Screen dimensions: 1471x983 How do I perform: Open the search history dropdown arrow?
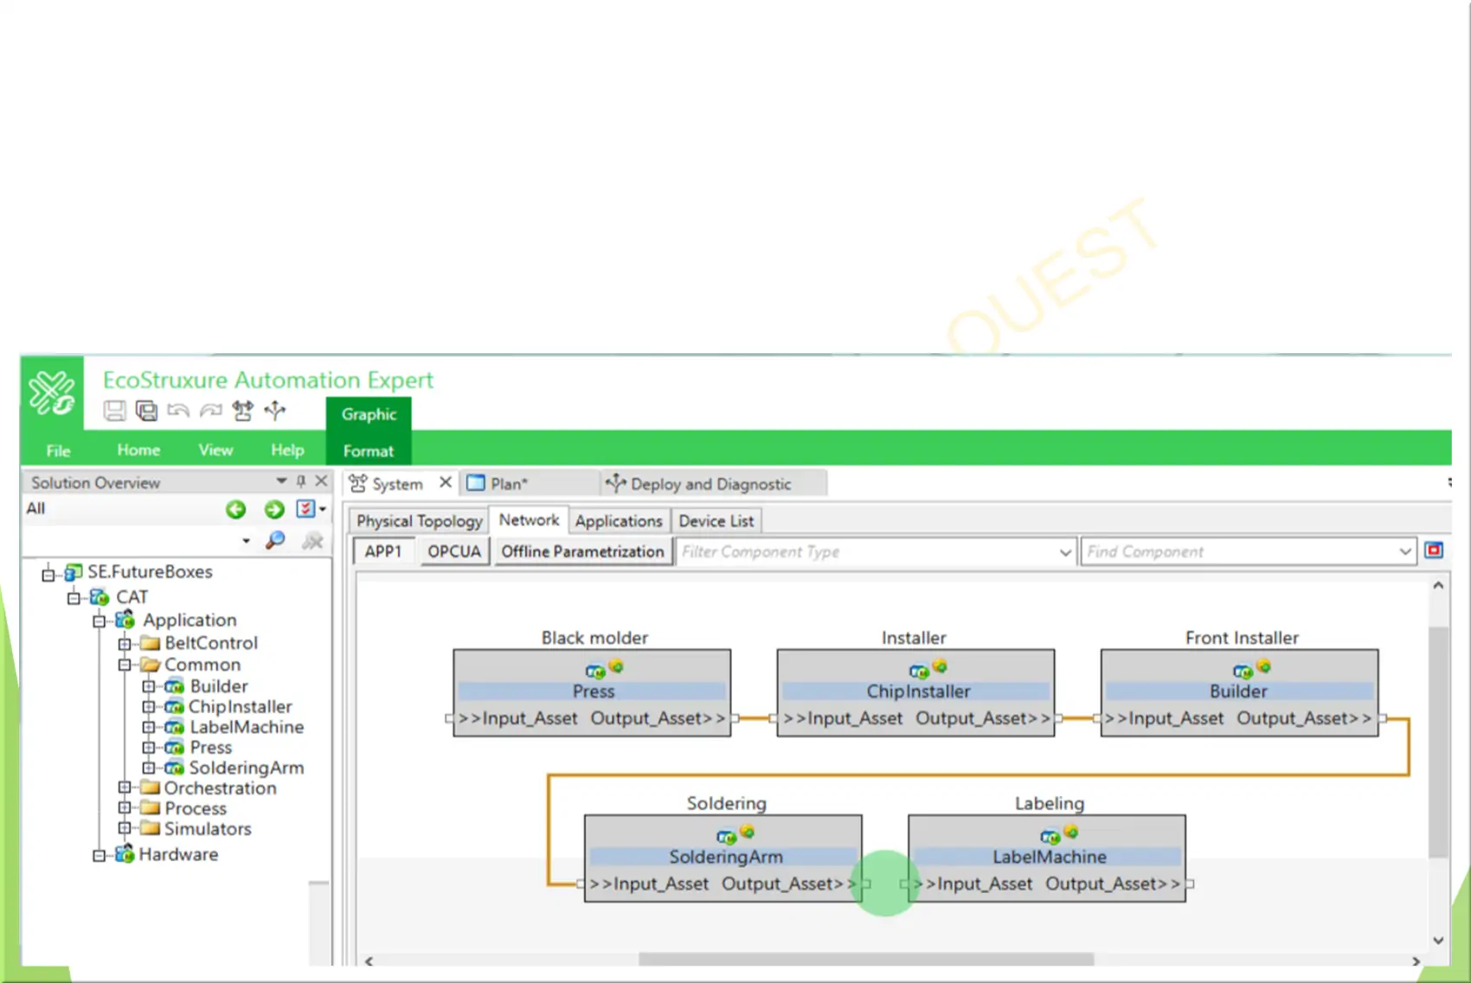coord(246,541)
